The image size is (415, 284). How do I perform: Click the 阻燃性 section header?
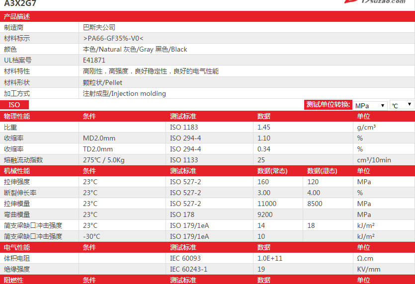(x=13, y=280)
